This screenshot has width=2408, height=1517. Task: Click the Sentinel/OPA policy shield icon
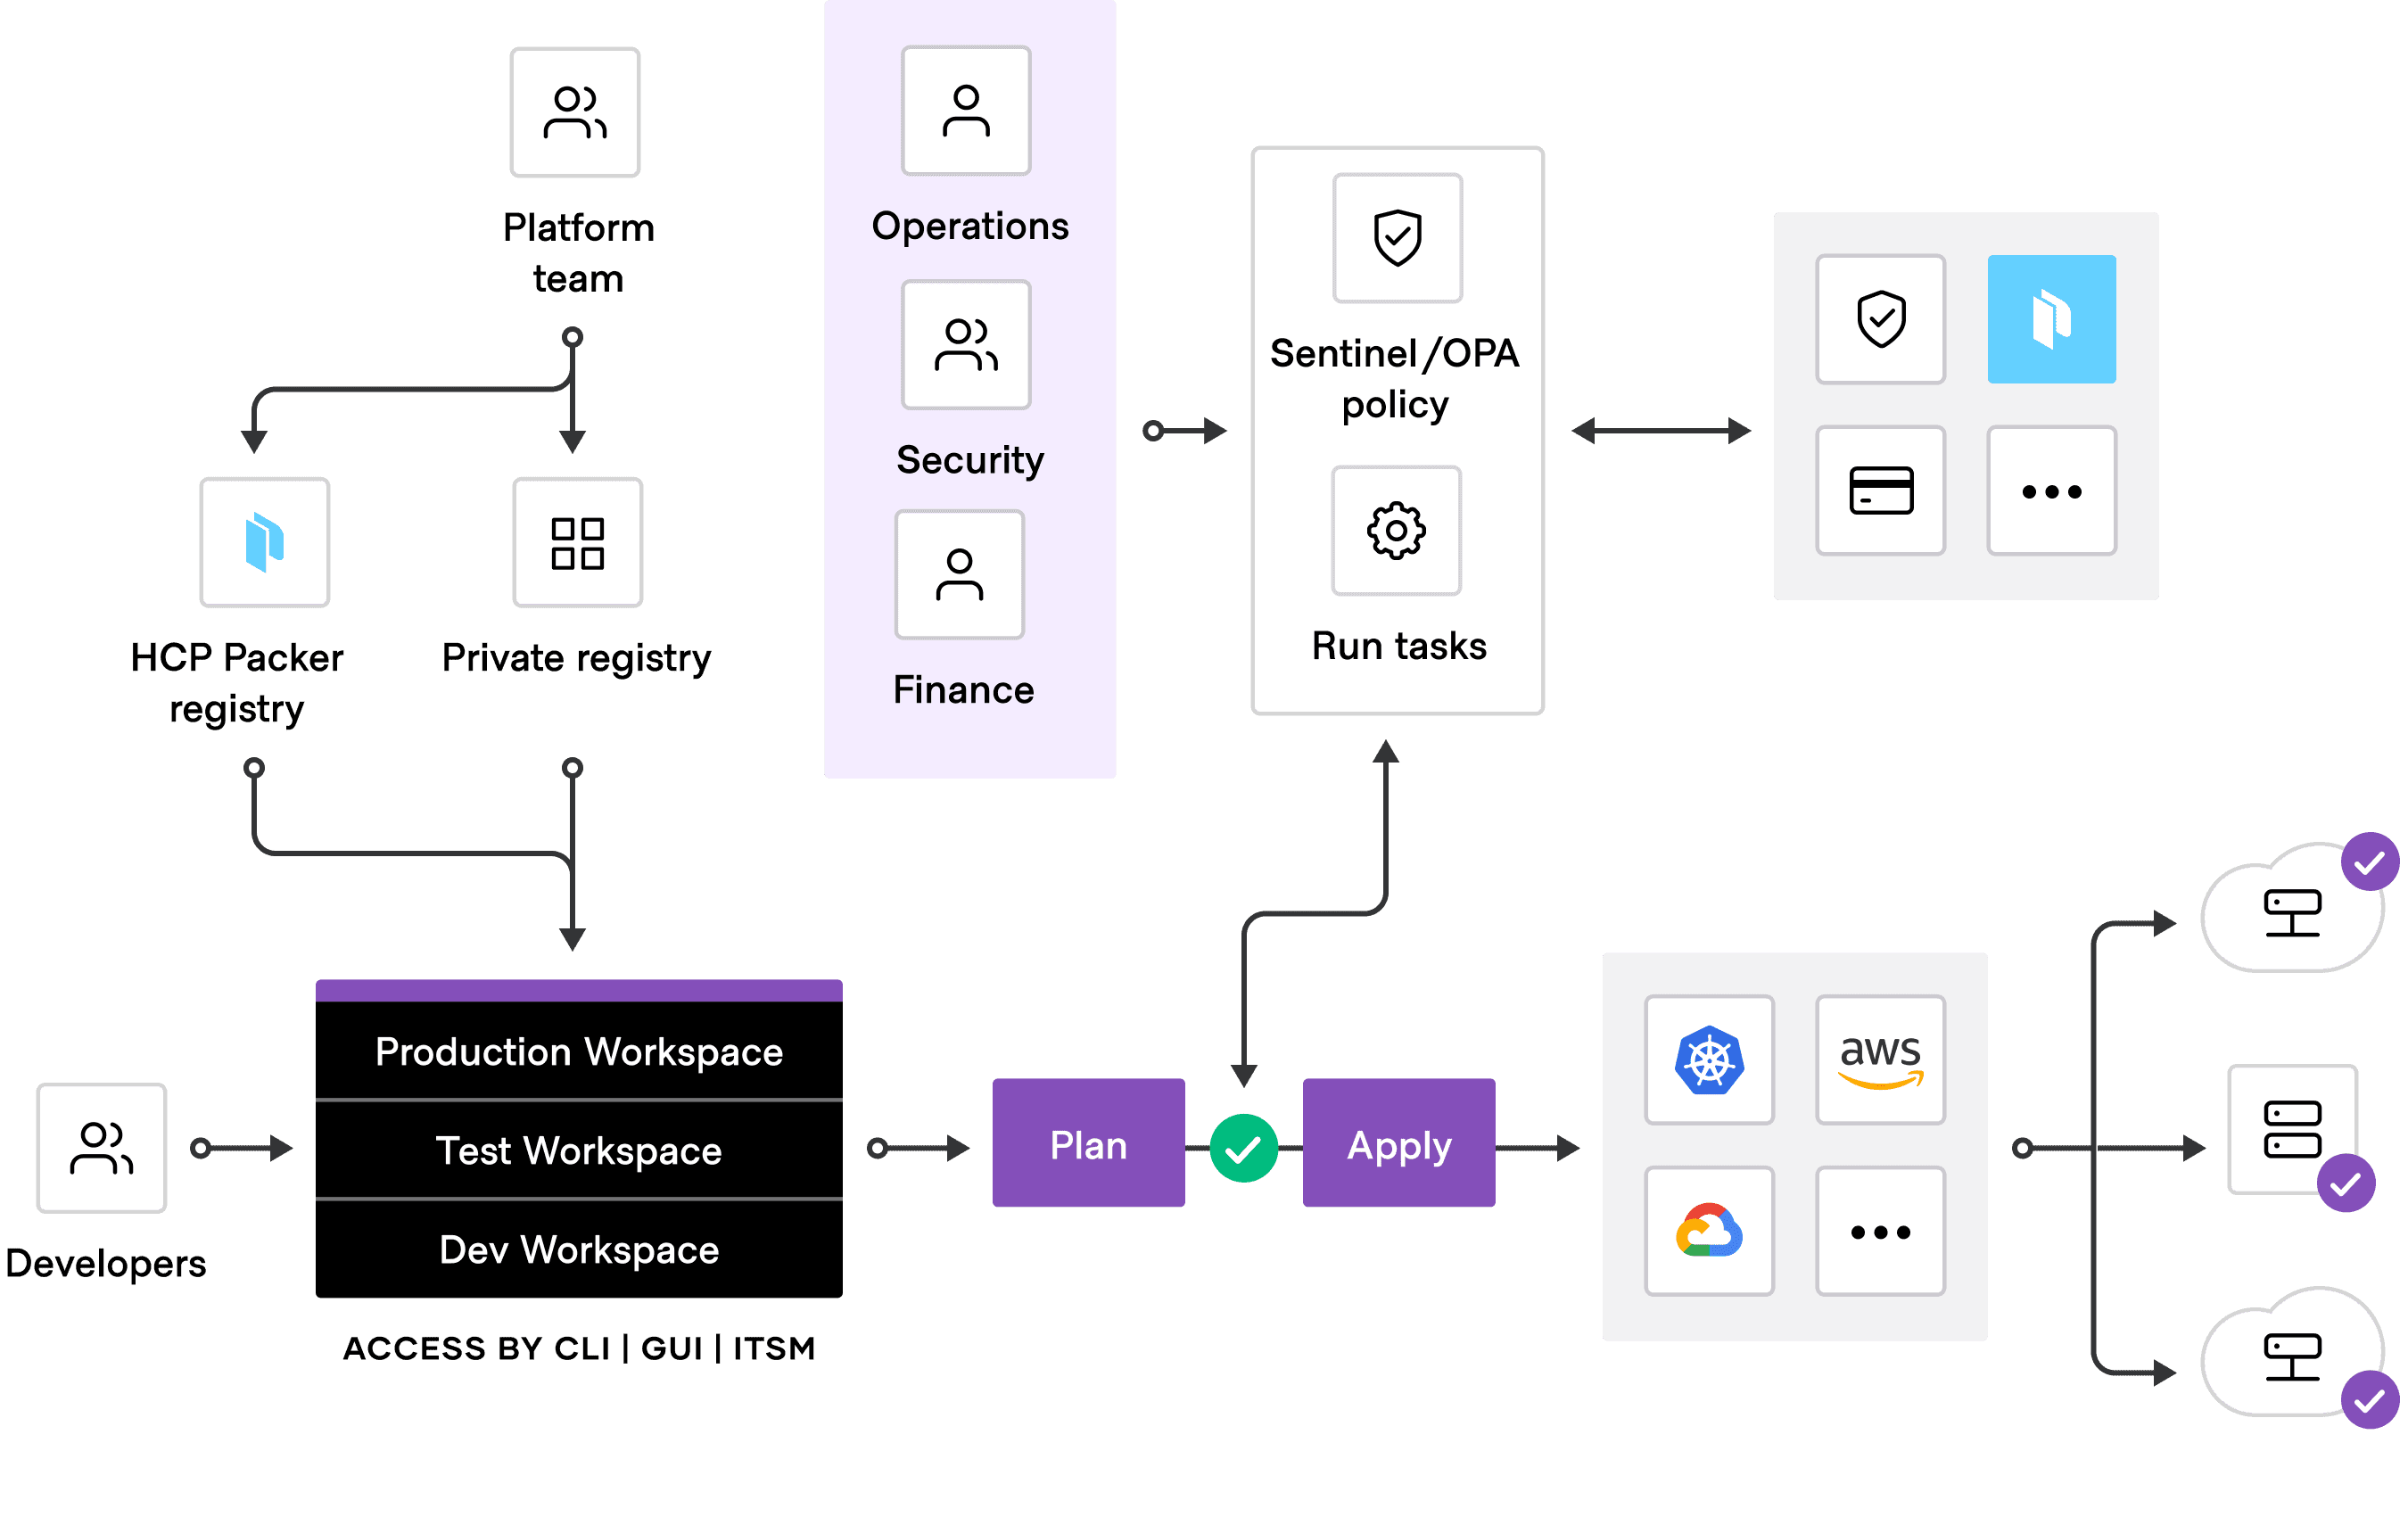pos(1397,238)
